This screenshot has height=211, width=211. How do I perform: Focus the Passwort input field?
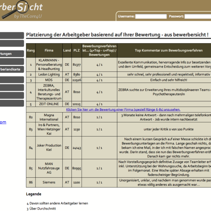pos(198,17)
